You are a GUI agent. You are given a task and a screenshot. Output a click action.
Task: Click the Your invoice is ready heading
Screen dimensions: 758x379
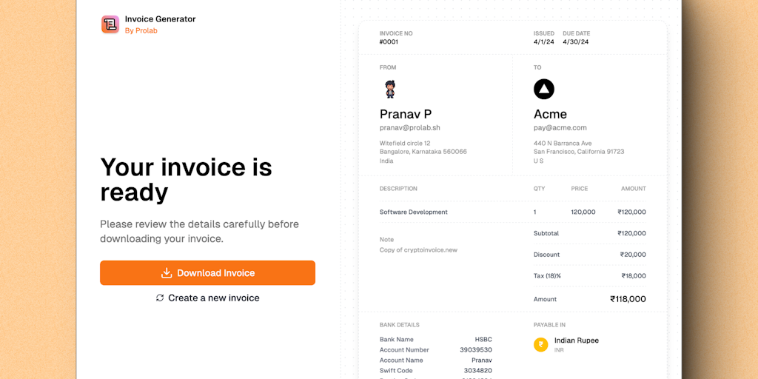coord(186,180)
